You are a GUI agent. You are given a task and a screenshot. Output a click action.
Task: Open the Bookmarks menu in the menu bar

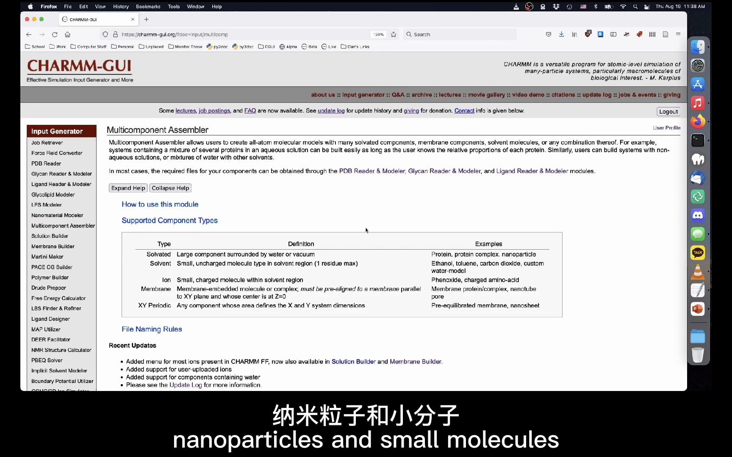coord(148,6)
